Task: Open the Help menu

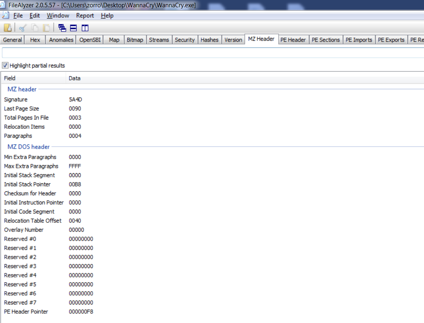Action: [x=107, y=16]
